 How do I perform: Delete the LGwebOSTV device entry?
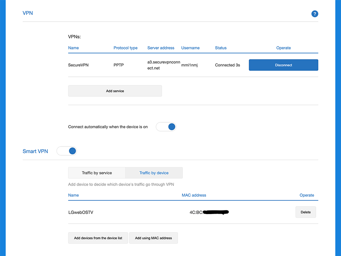(305, 212)
